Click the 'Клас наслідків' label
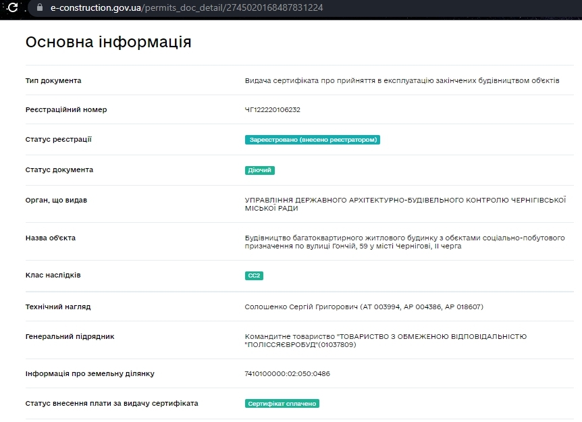The image size is (582, 422). (x=53, y=275)
